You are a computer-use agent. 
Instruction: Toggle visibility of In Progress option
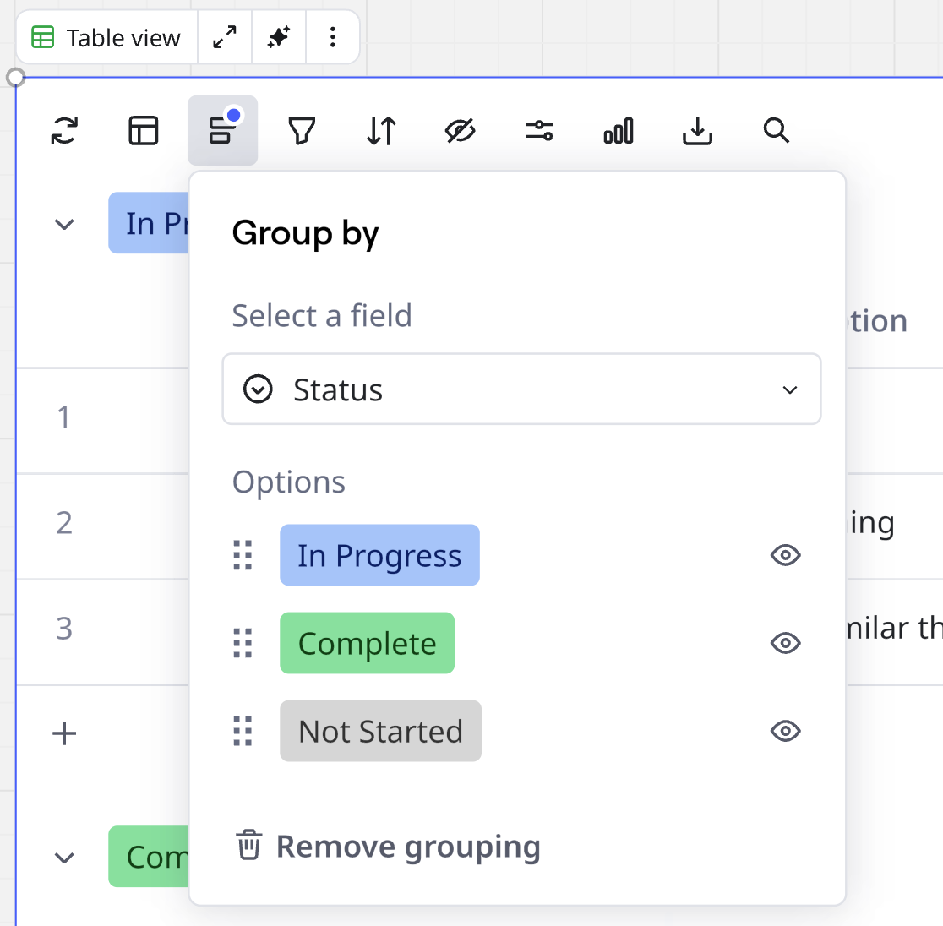coord(785,555)
